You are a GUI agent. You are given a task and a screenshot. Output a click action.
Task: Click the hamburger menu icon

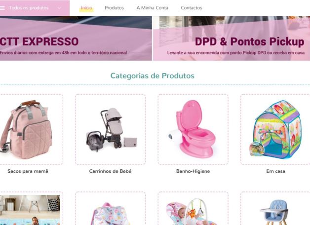pyautogui.click(x=2, y=8)
